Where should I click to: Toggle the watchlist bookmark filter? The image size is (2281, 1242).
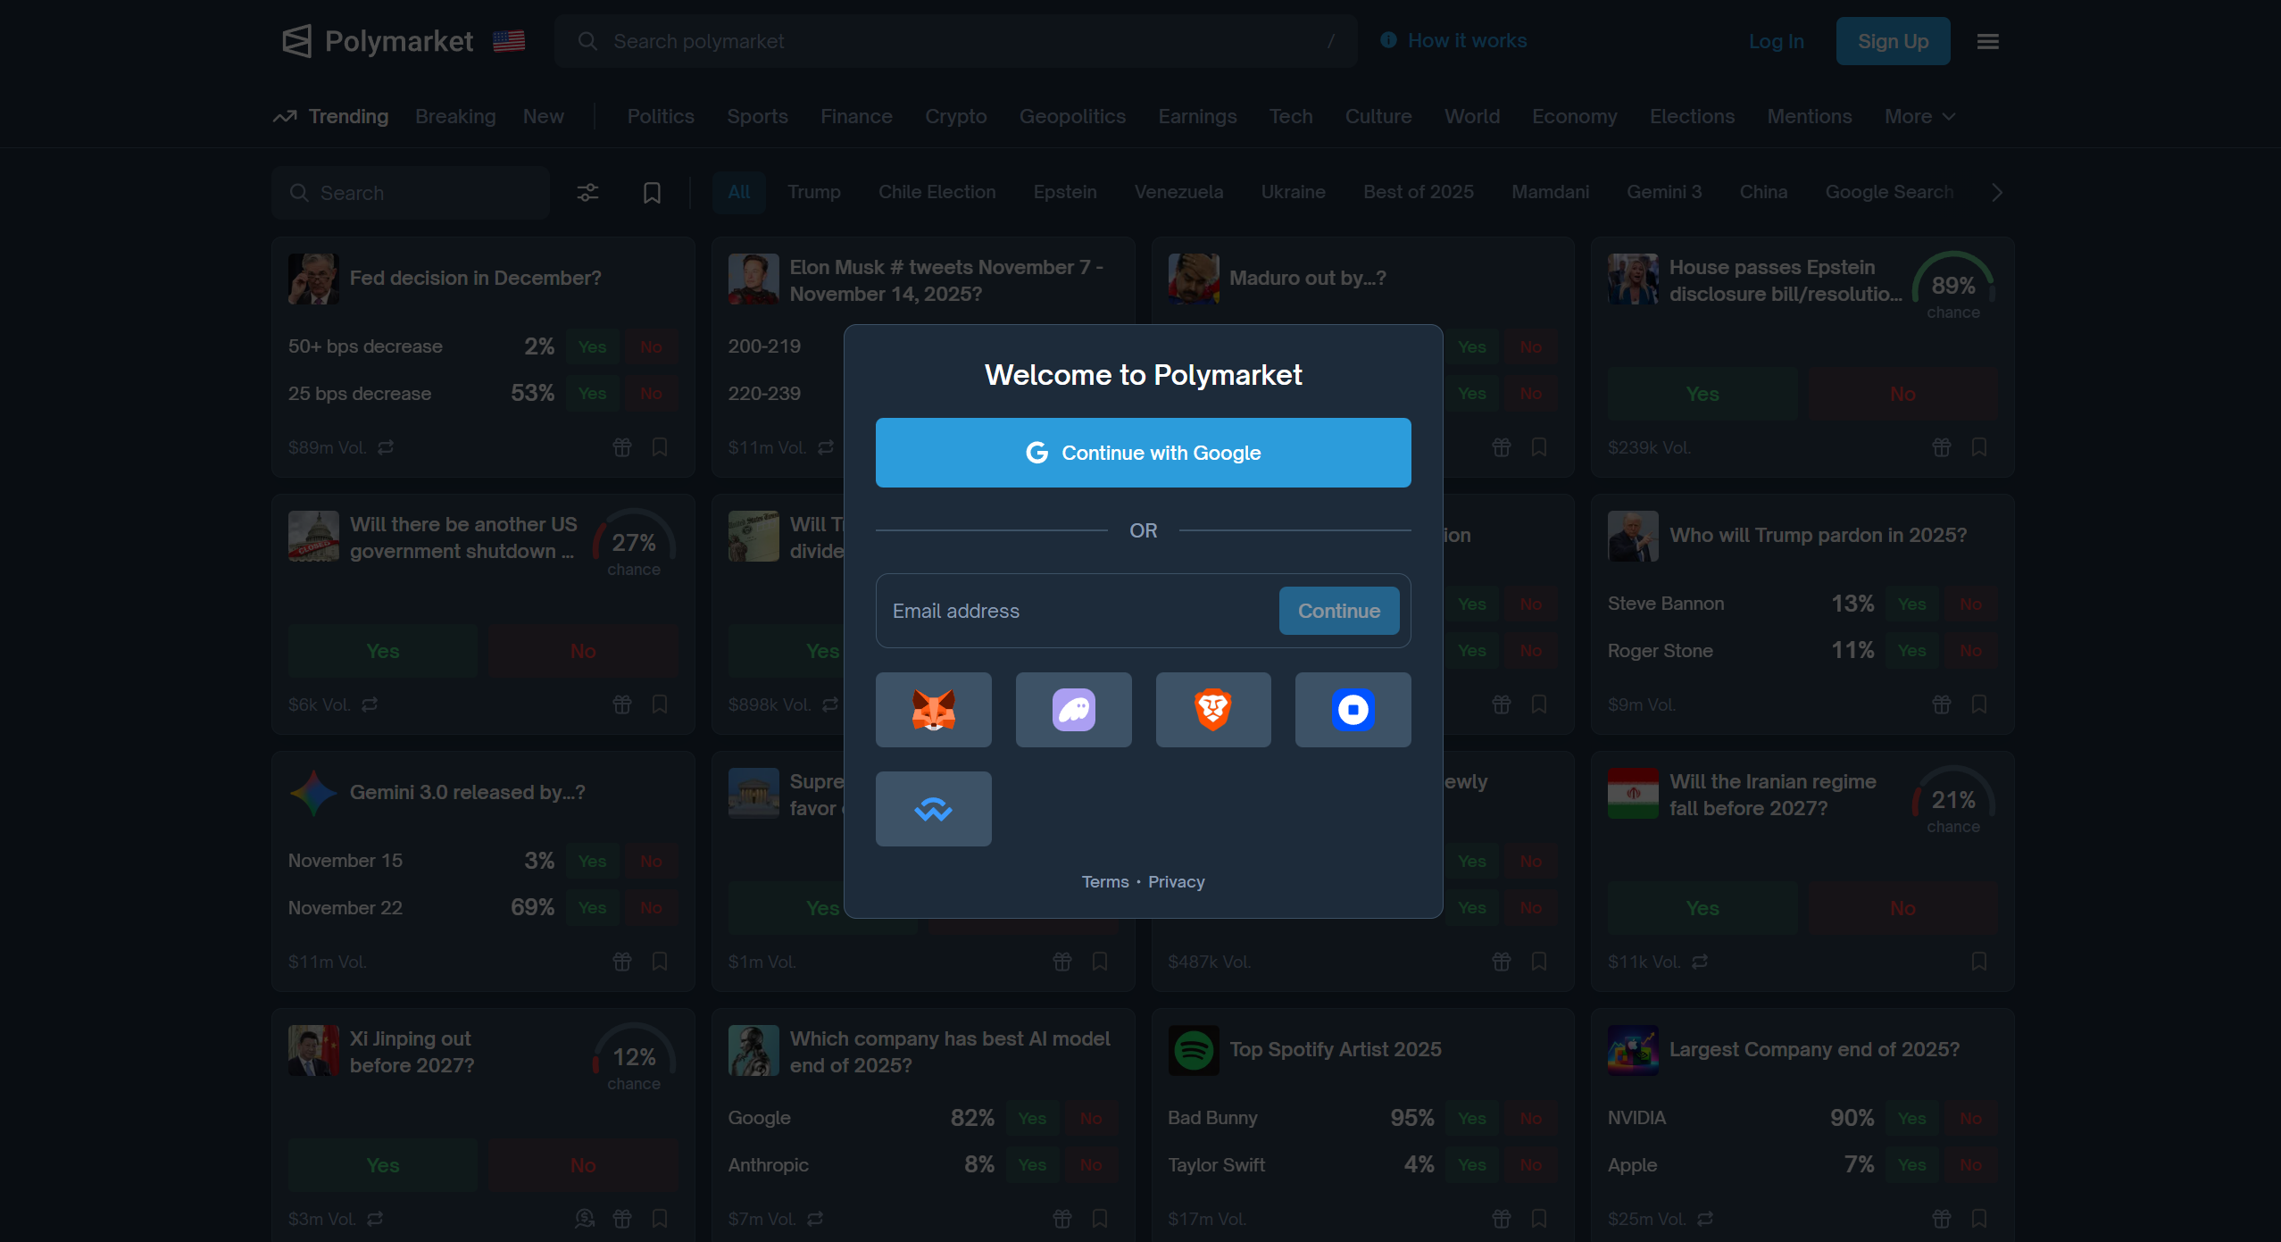click(x=652, y=193)
